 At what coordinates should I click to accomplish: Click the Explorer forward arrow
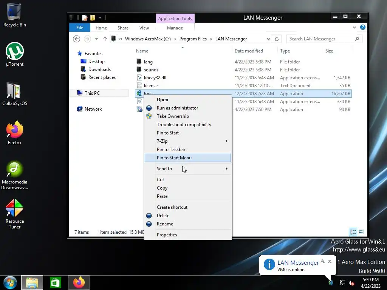point(87,39)
